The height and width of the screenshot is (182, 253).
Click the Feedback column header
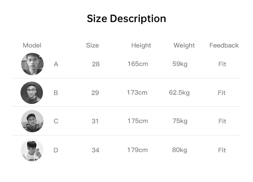click(x=224, y=45)
